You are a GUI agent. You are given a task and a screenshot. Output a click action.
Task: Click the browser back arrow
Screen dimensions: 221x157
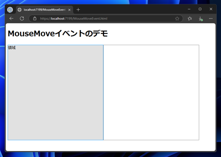pyautogui.click(x=11, y=19)
